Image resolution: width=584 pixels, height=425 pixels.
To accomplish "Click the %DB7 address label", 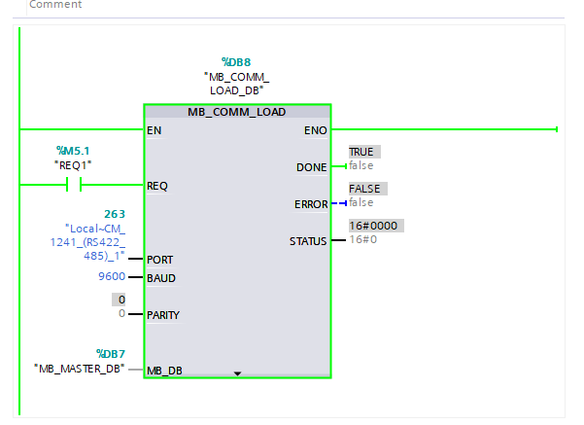I will tap(111, 353).
